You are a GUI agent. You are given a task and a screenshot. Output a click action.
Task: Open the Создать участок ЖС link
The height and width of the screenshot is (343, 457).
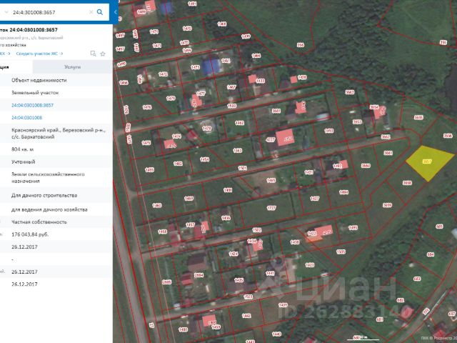[x=39, y=54]
